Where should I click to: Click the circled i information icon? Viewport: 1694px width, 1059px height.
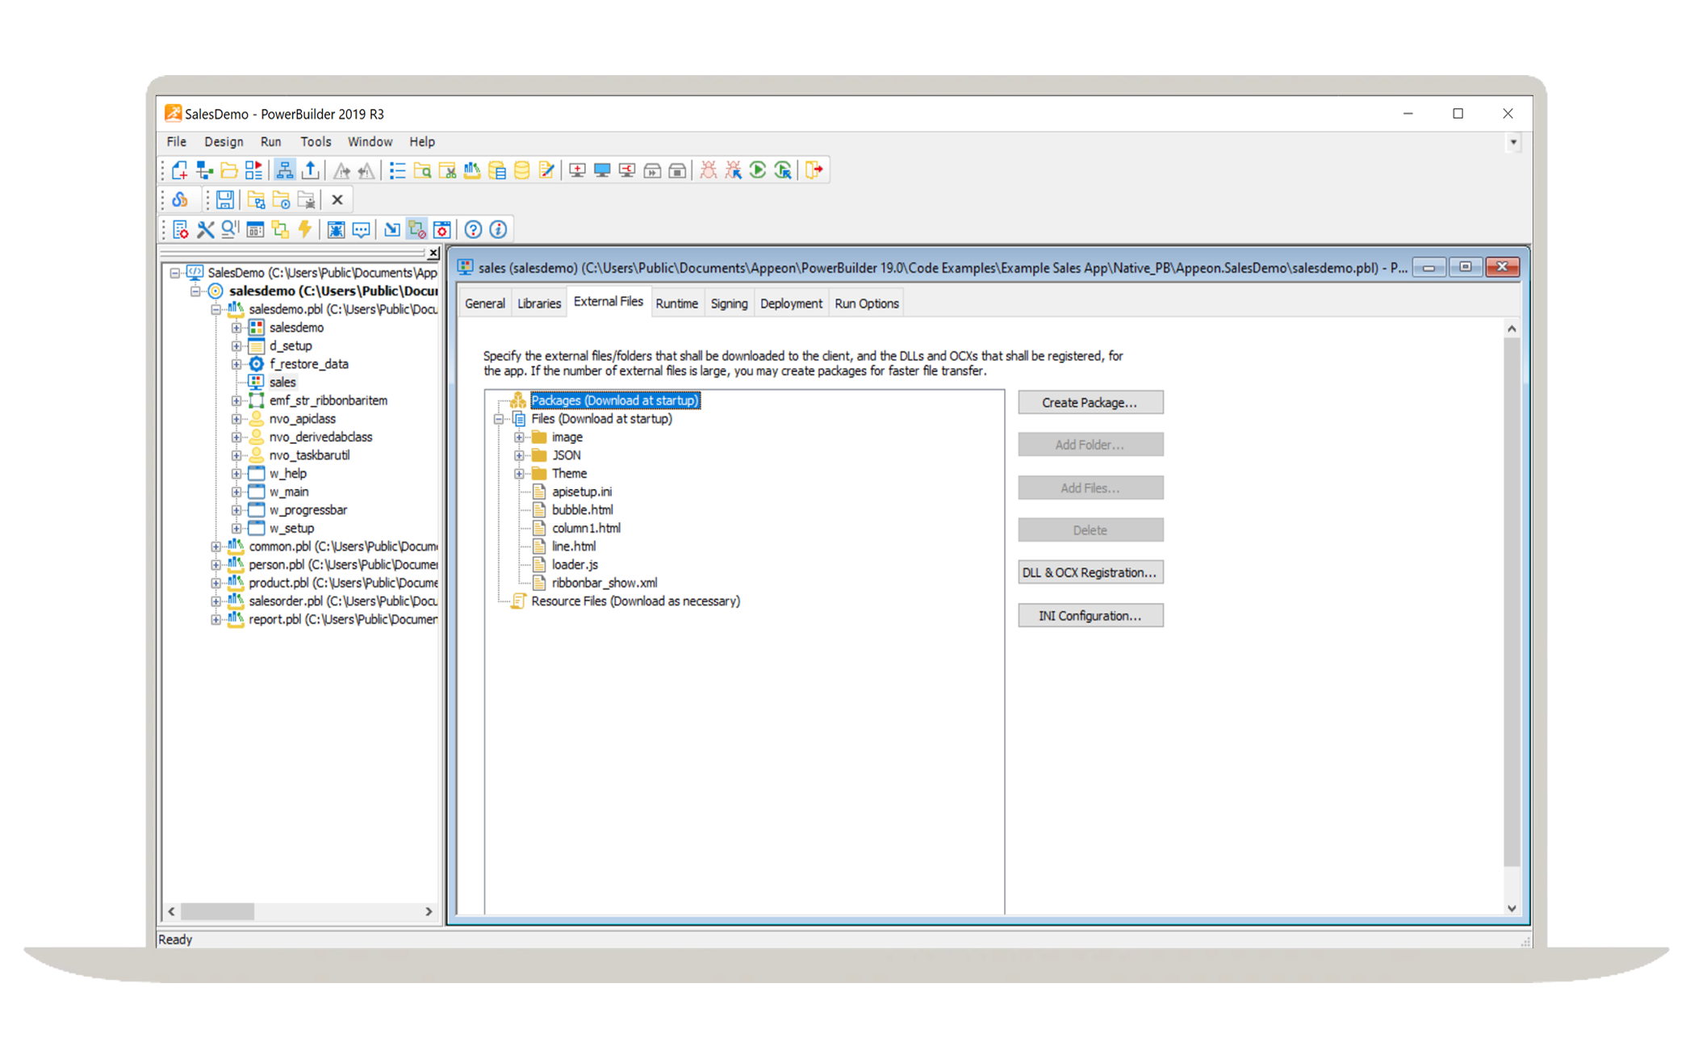[x=498, y=230]
